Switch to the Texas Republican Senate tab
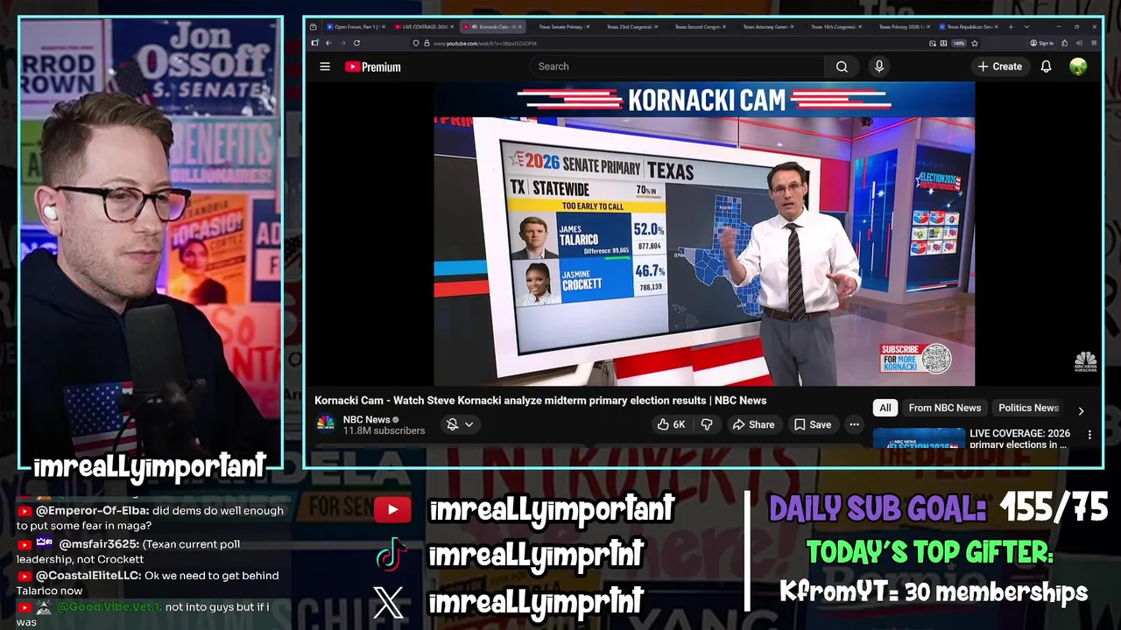Image resolution: width=1121 pixels, height=630 pixels. [969, 27]
